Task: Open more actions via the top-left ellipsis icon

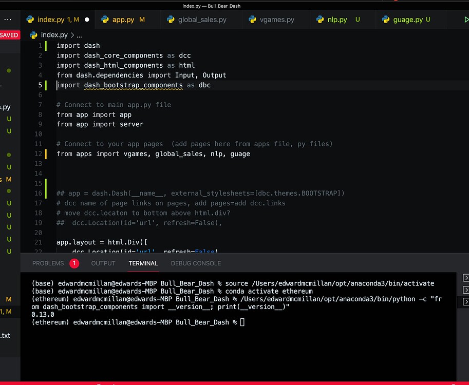Action: click(7, 18)
